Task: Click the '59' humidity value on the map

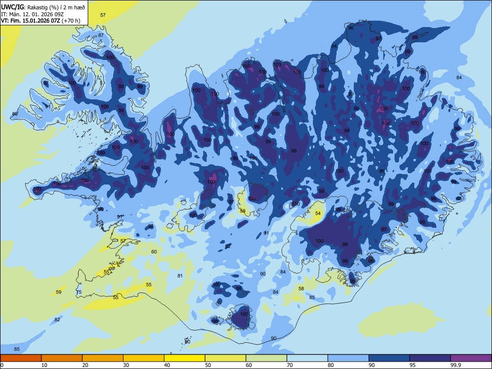Action: (x=59, y=292)
